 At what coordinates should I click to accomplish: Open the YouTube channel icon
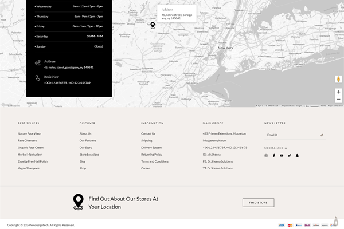coord(282,155)
